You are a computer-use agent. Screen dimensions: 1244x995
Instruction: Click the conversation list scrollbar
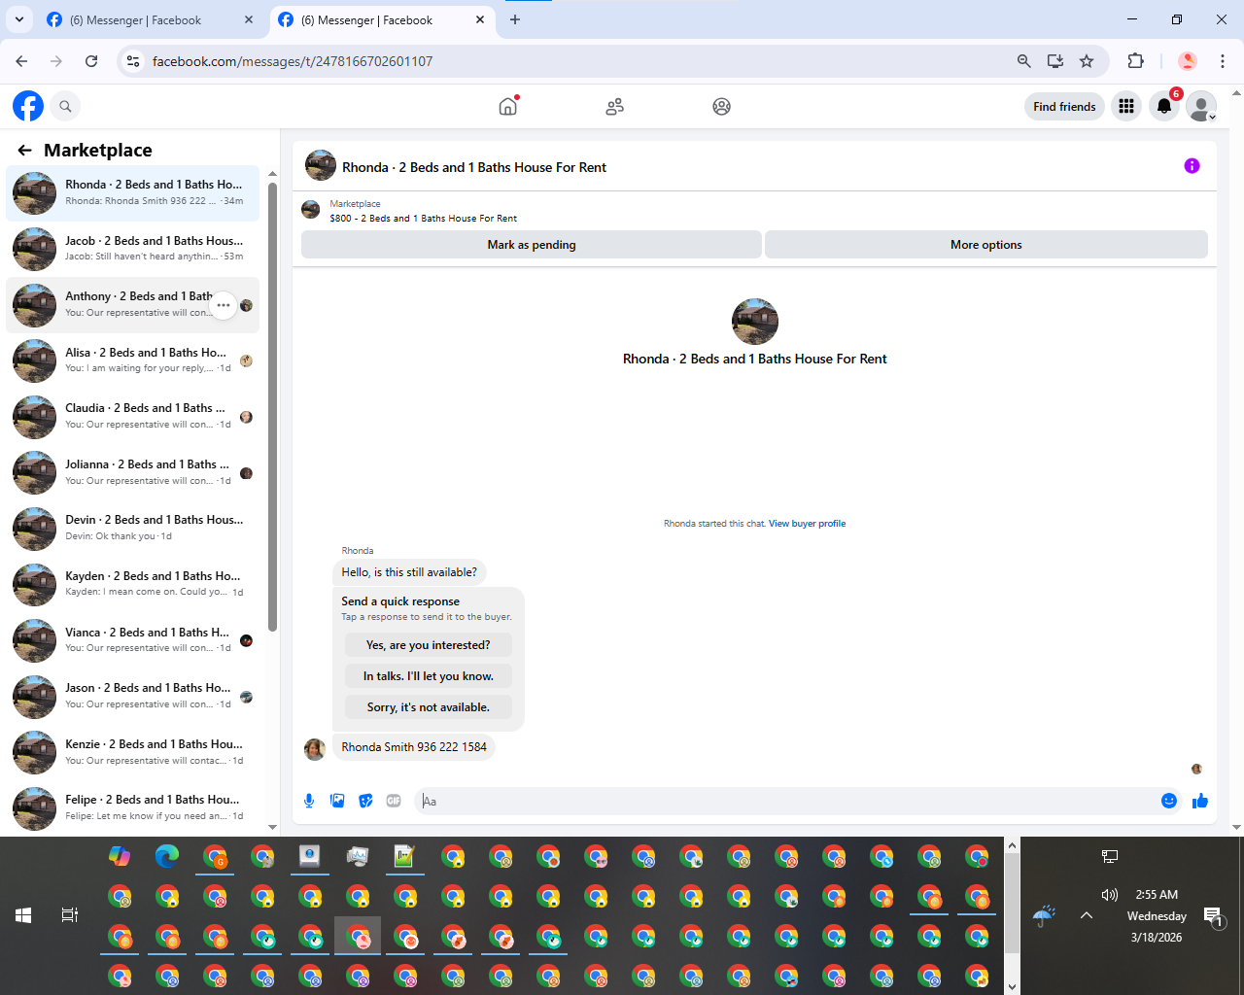pos(272,406)
